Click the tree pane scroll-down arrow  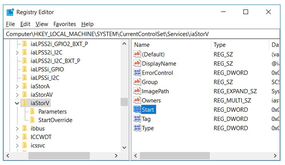click(124, 147)
